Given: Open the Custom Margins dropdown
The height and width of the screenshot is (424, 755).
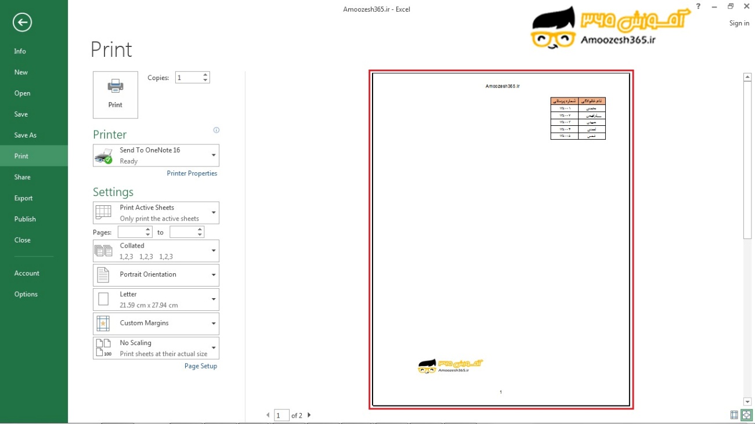Looking at the screenshot, I should point(156,324).
